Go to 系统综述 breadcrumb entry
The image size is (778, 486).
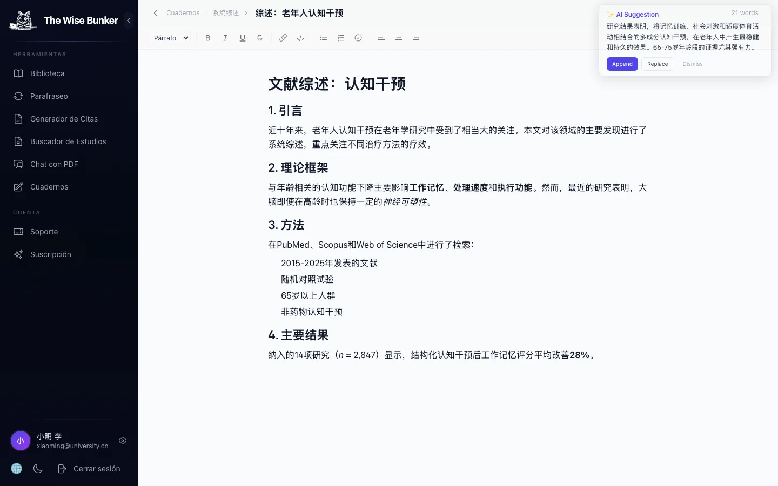pos(226,12)
